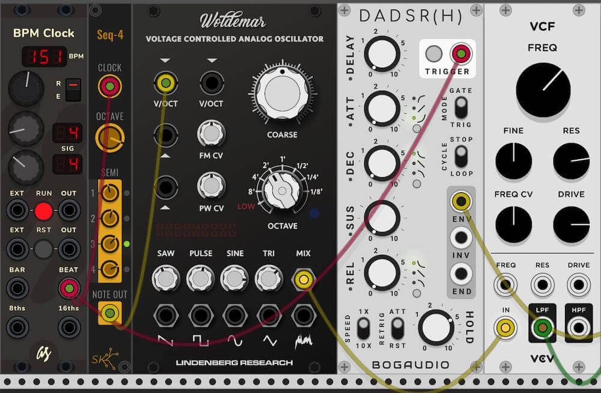Click the FM CV attenuator knob
601x393 pixels.
[x=211, y=133]
